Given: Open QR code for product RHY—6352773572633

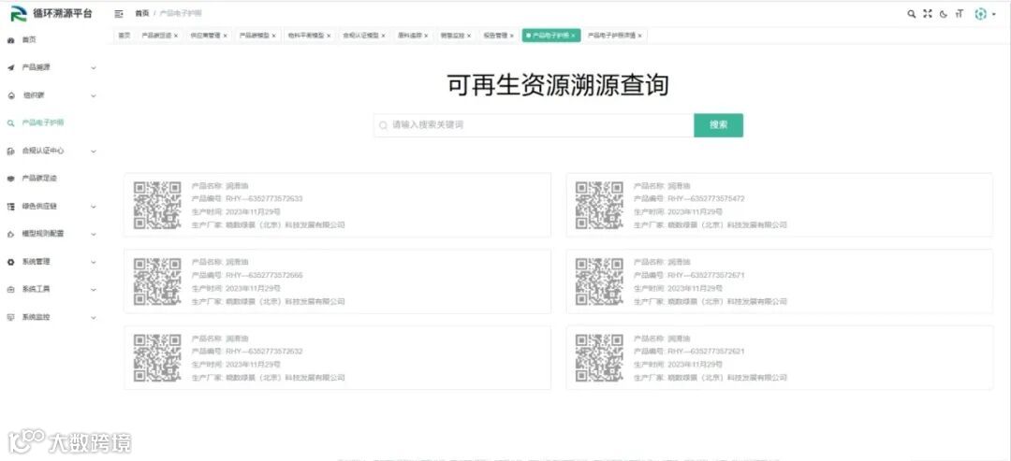Looking at the screenshot, I should 157,205.
